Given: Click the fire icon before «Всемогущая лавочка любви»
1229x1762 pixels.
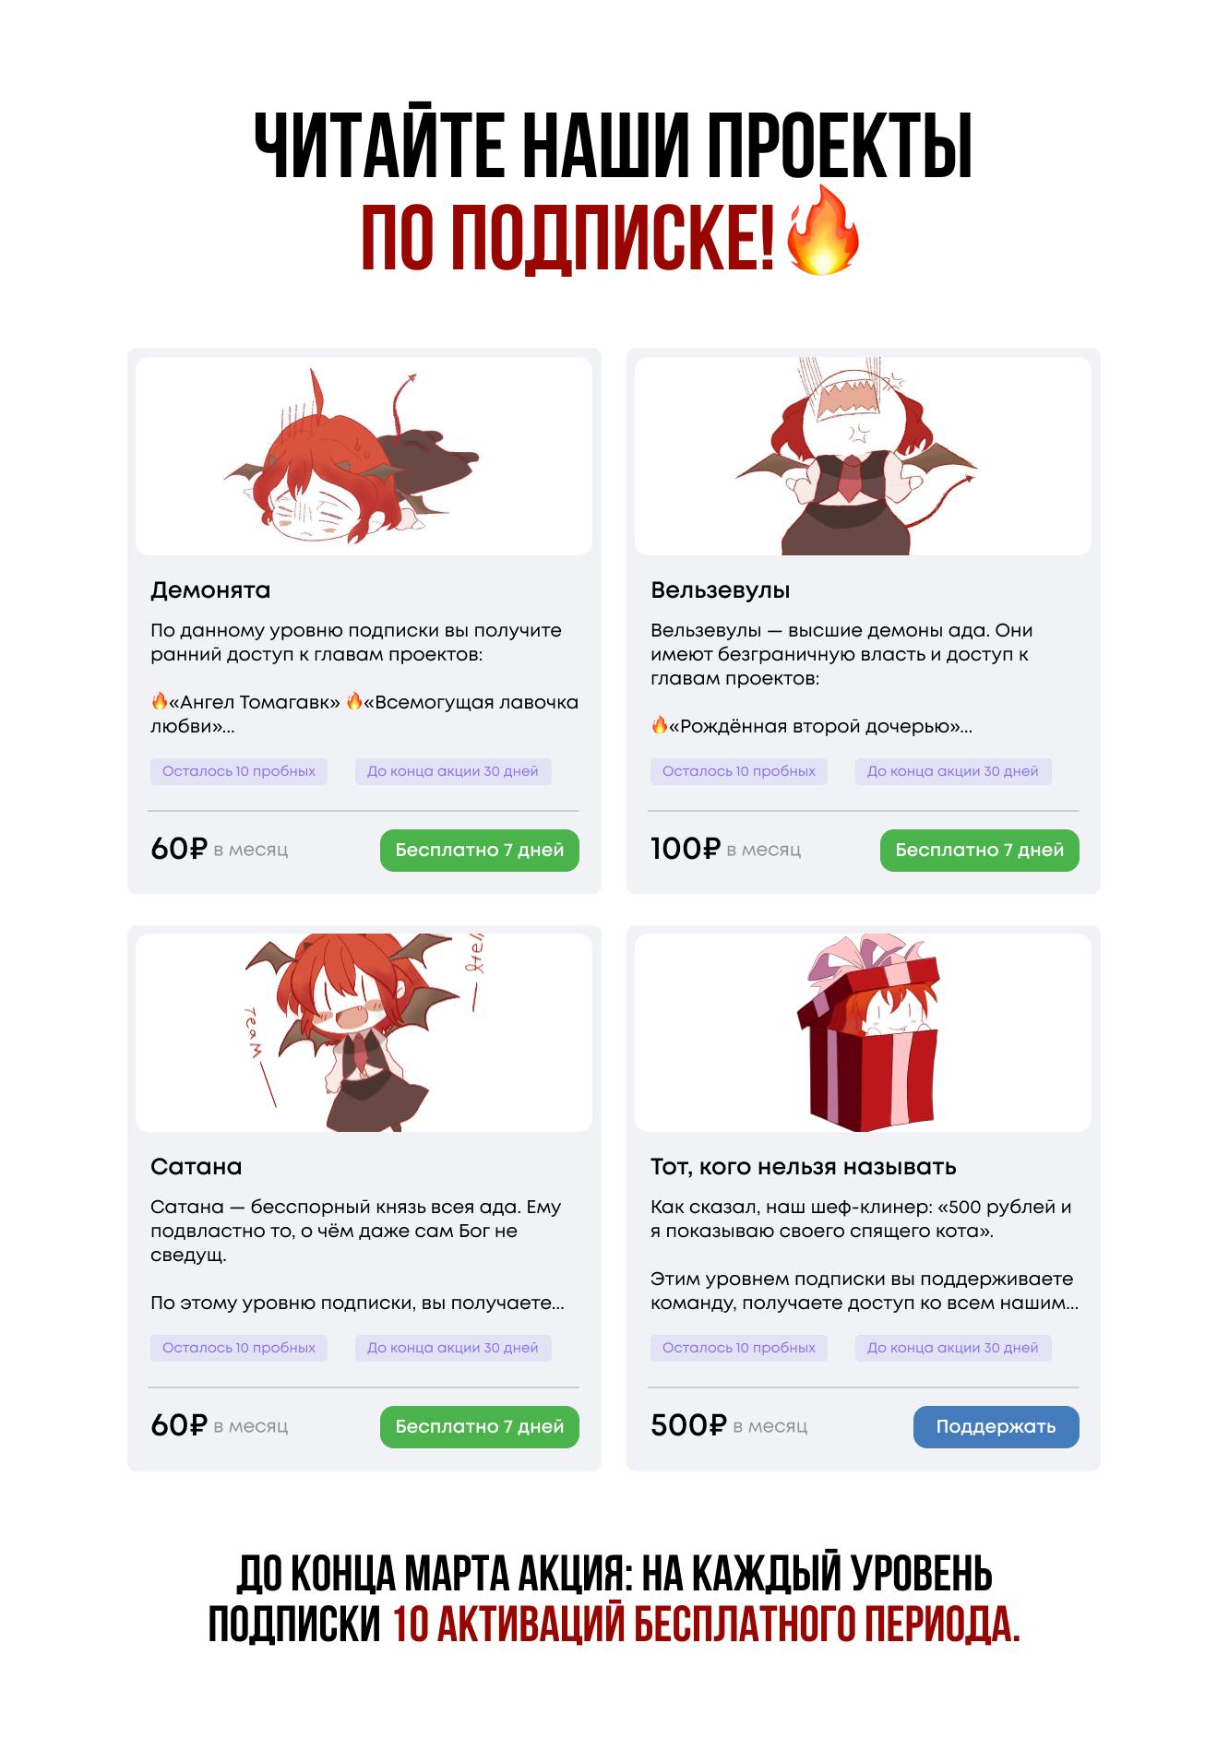Looking at the screenshot, I should (354, 702).
